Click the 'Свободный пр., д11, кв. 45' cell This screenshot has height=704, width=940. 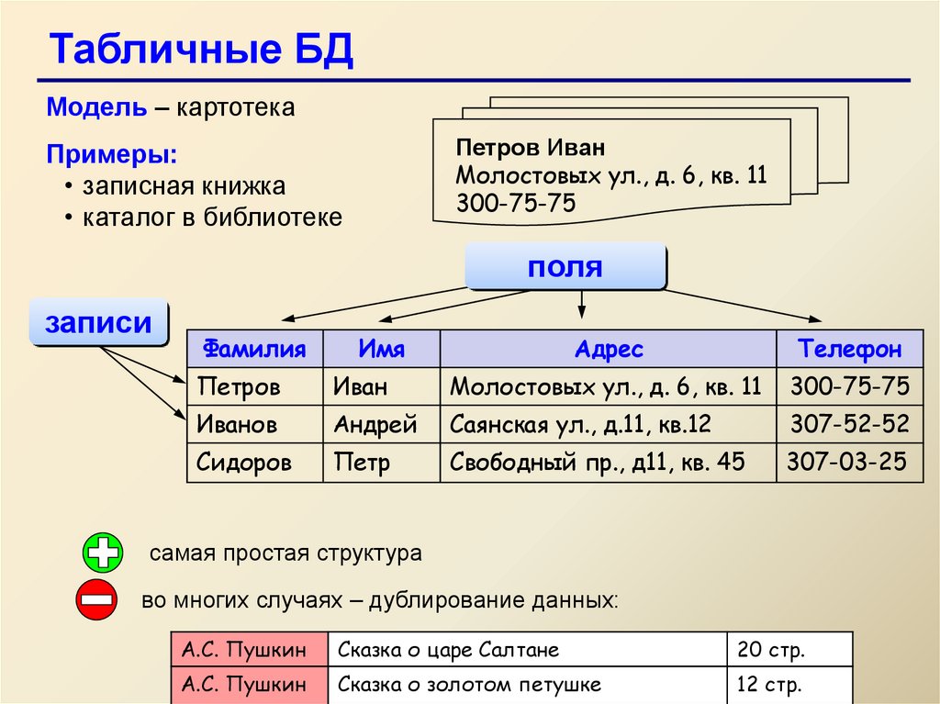[608, 463]
